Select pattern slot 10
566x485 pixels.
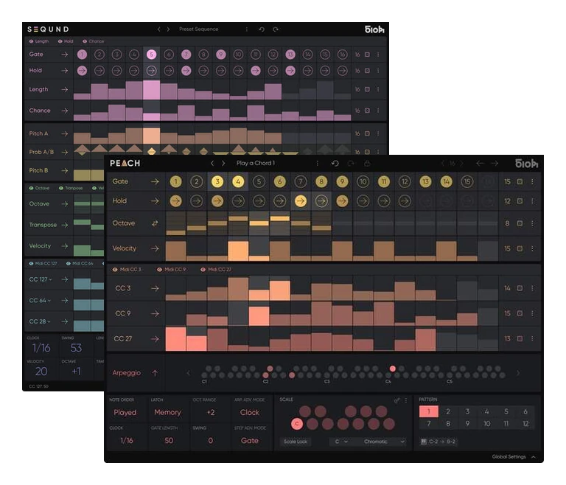point(487,424)
